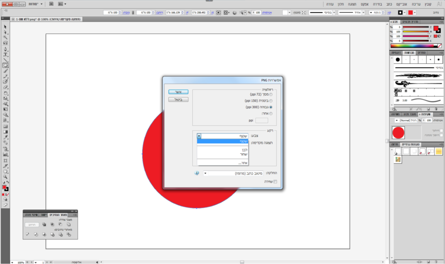Select the Column Graph tool

pos(5,154)
